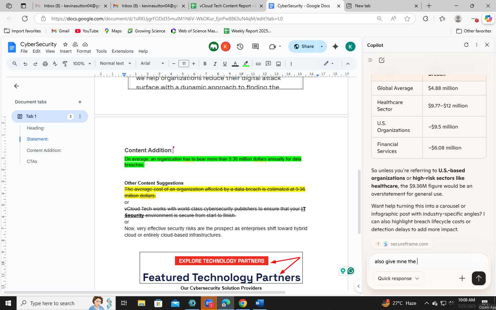Open the Google Docs home icon
Image resolution: width=496 pixels, height=310 pixels.
(12, 47)
